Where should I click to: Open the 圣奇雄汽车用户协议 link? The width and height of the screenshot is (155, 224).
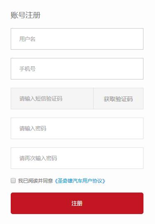click(x=80, y=181)
